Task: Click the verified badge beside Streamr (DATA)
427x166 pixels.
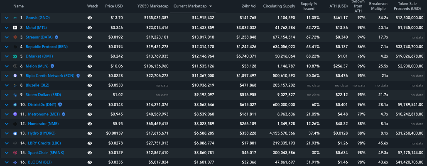Action: click(56, 37)
